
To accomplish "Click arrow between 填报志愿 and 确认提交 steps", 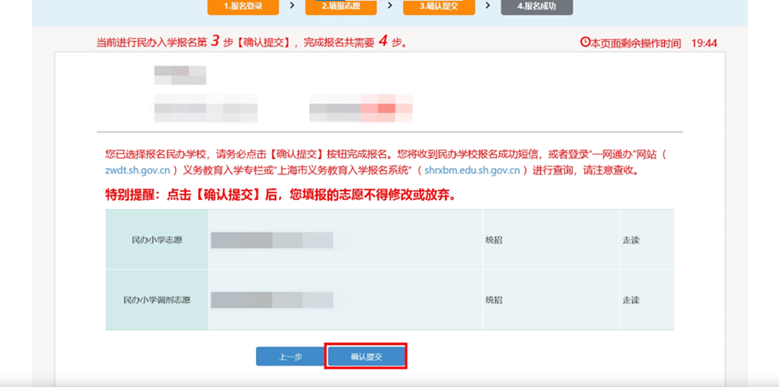I will coord(389,7).
